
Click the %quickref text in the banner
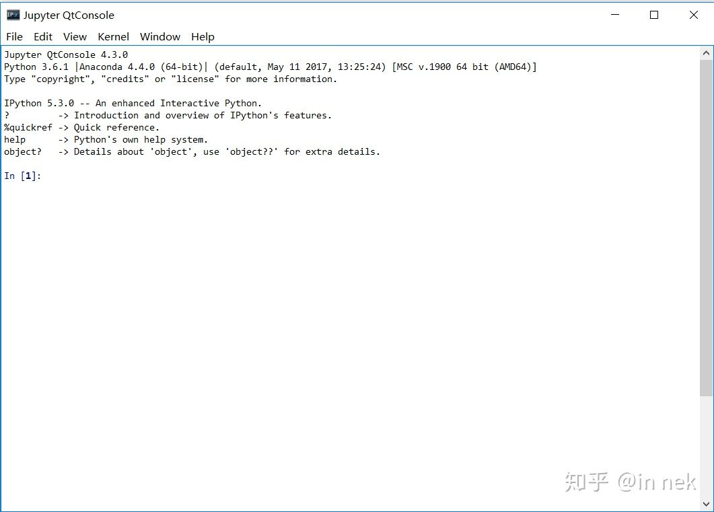click(x=28, y=128)
